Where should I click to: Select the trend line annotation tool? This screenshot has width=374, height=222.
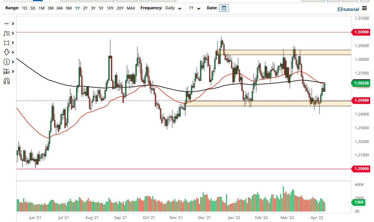pyautogui.click(x=6, y=33)
